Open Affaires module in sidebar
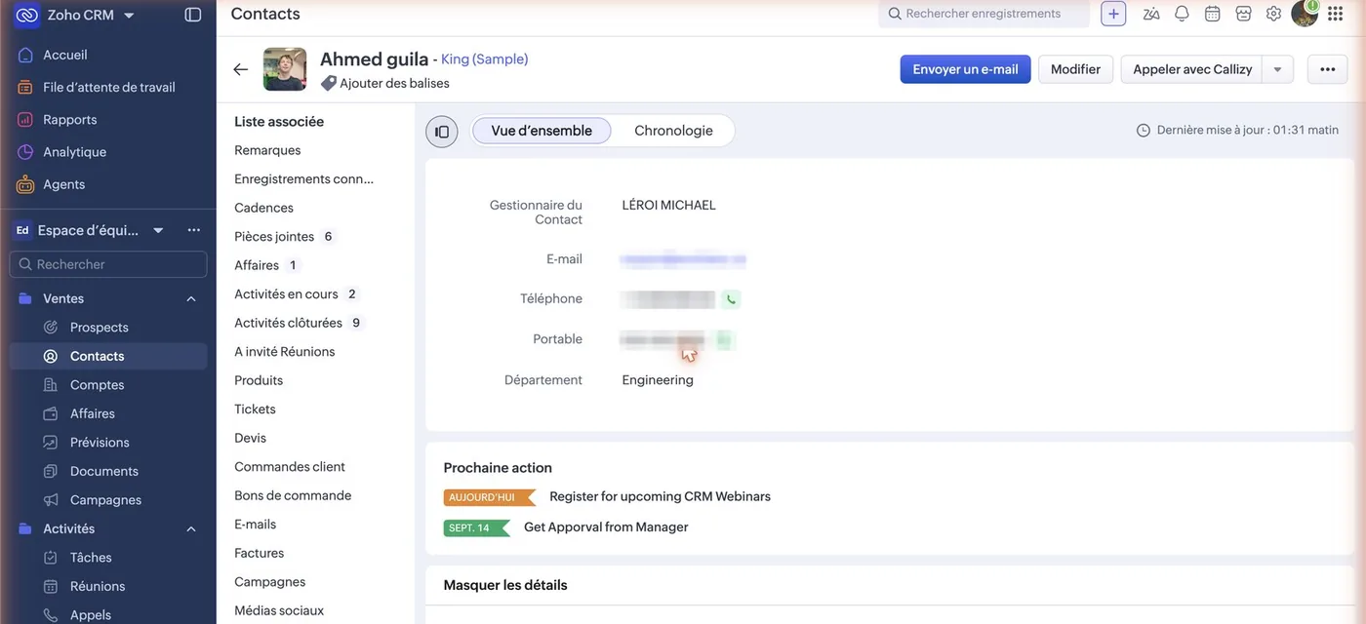Screen dimensions: 1366x624 click(92, 413)
